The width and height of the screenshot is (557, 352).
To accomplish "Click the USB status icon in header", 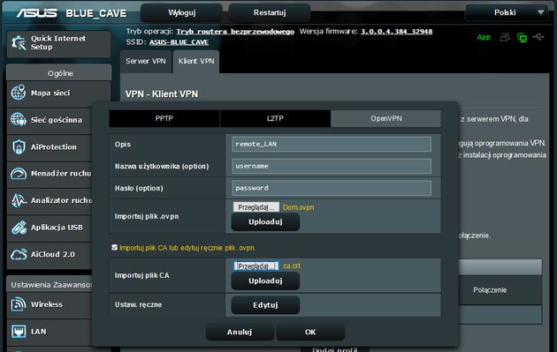I will pyautogui.click(x=538, y=36).
